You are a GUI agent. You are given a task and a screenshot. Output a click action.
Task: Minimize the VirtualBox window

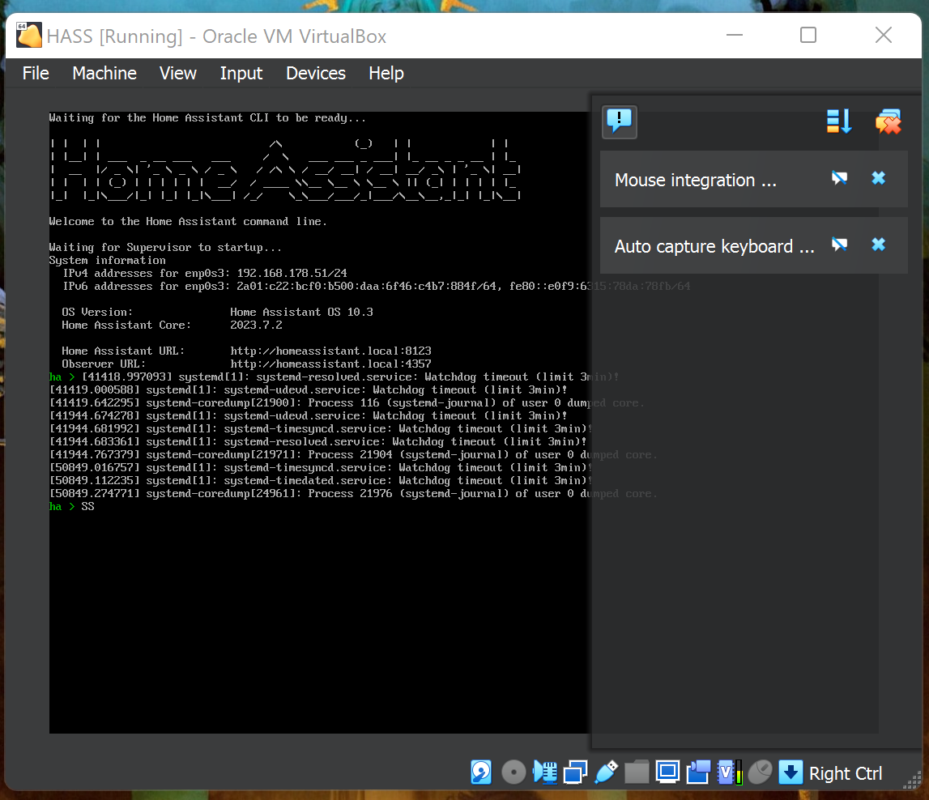pos(735,35)
